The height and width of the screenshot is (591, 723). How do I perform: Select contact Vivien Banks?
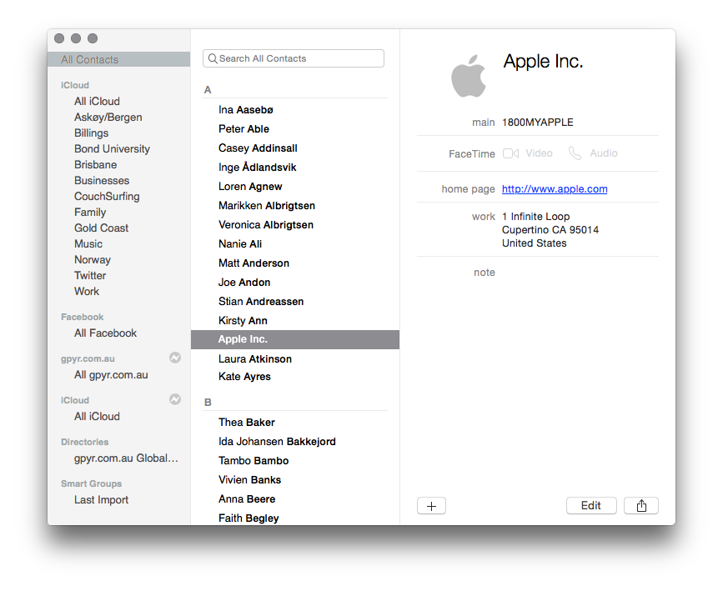(249, 480)
